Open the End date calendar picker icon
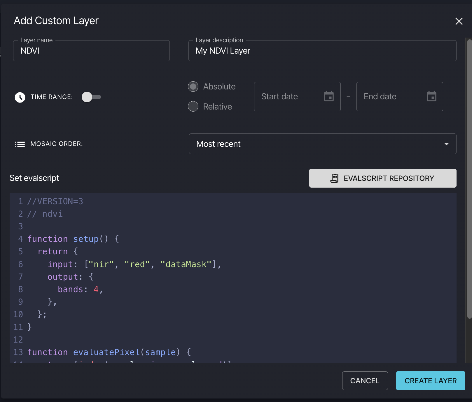Image resolution: width=472 pixels, height=402 pixels. click(431, 96)
